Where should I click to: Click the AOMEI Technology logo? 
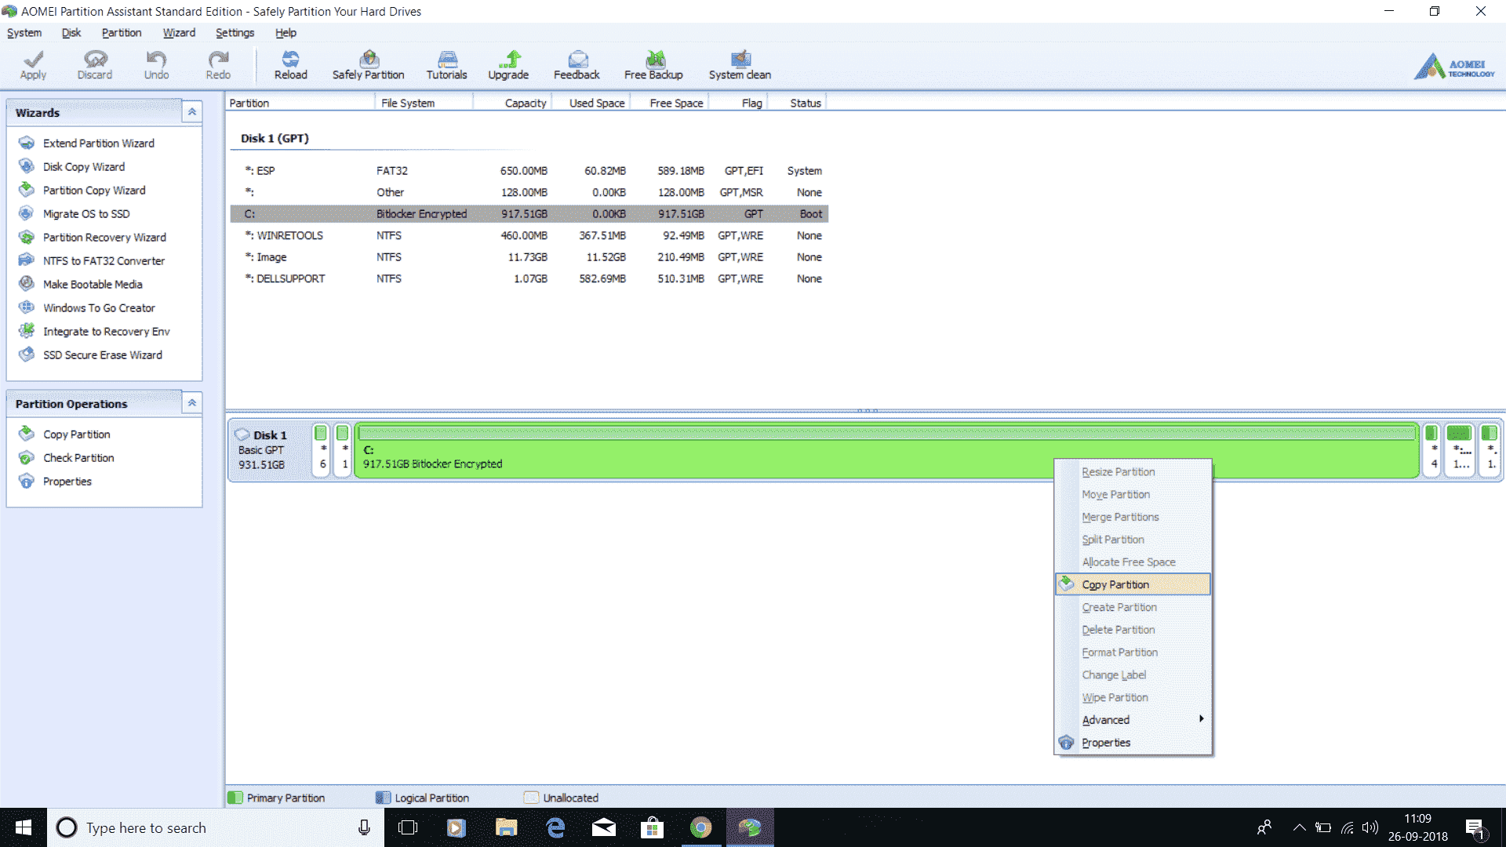(1455, 67)
